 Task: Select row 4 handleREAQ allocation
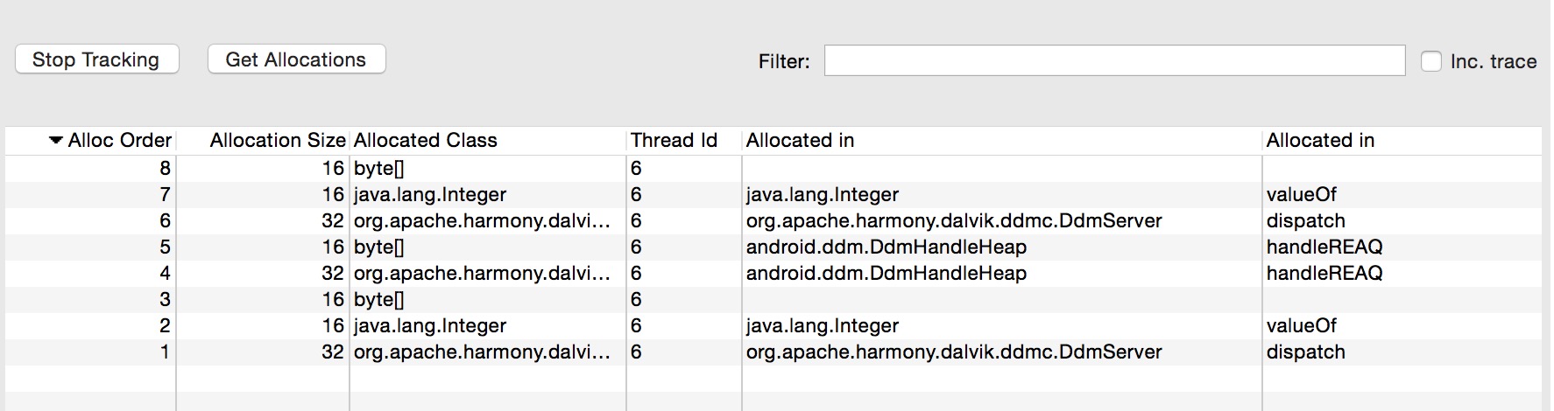tap(773, 273)
